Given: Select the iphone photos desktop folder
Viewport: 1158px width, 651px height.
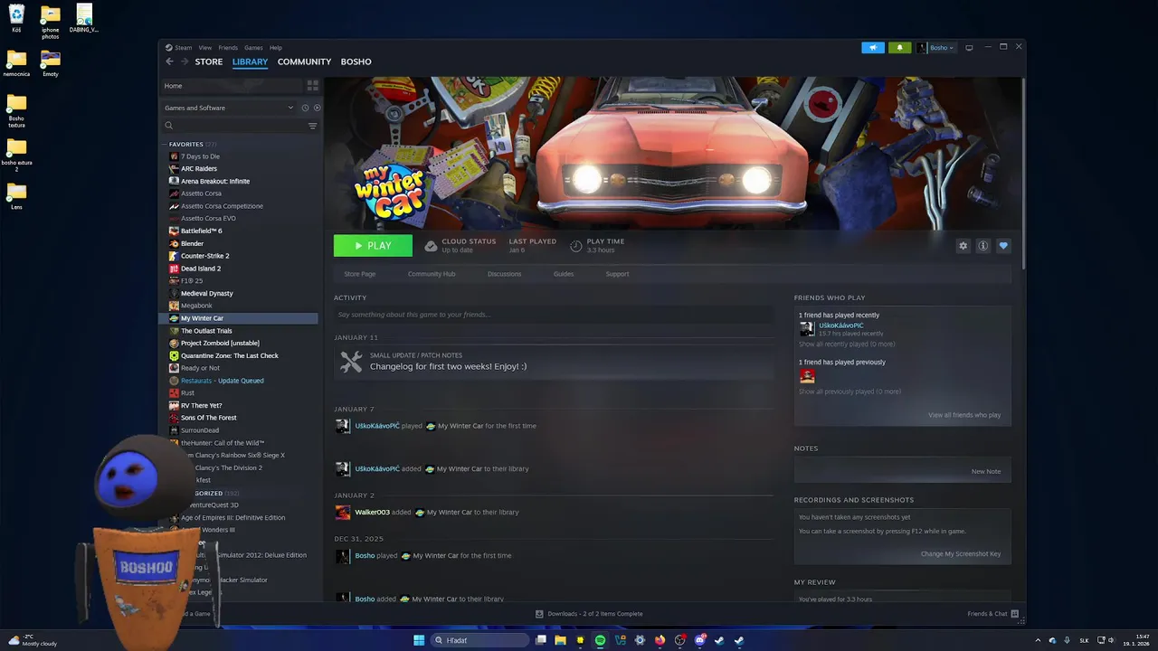Looking at the screenshot, I should 51,22.
